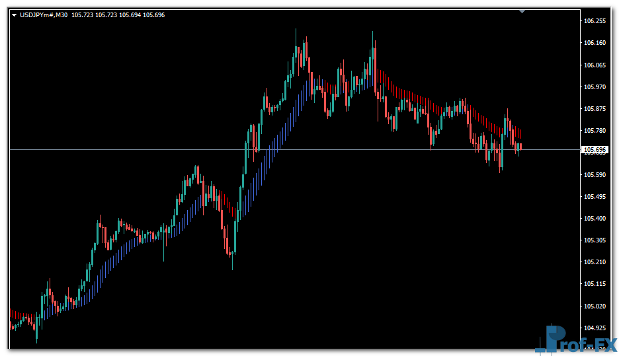Click the Prof-FX logo watermark
The width and height of the screenshot is (619, 356).
575,339
